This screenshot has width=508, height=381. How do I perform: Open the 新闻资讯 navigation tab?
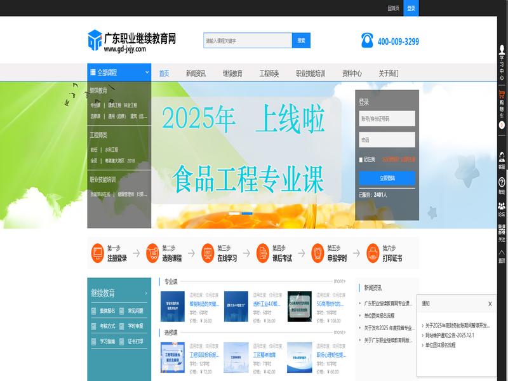196,73
